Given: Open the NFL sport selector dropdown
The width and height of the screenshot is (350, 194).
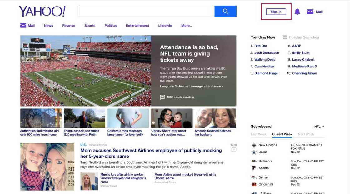Looking at the screenshot, I should (x=320, y=127).
